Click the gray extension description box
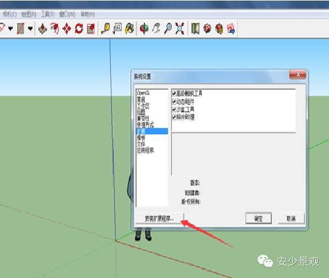Screen dimensions: 329x278 pos(233,154)
